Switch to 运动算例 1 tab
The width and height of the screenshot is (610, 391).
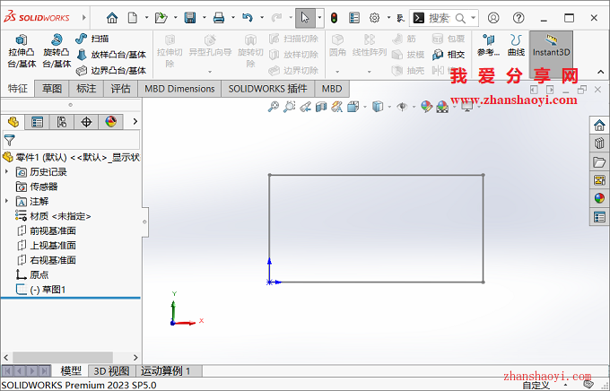click(169, 370)
